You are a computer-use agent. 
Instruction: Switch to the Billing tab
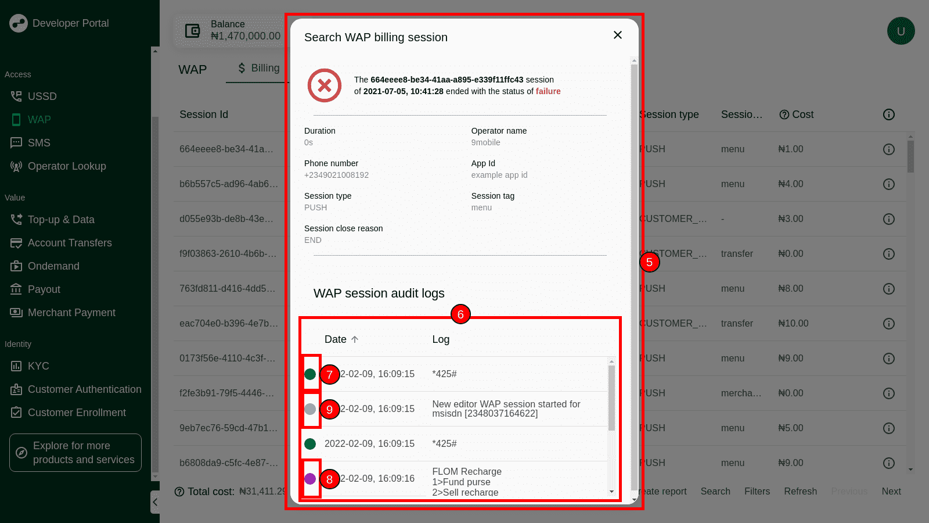(259, 69)
